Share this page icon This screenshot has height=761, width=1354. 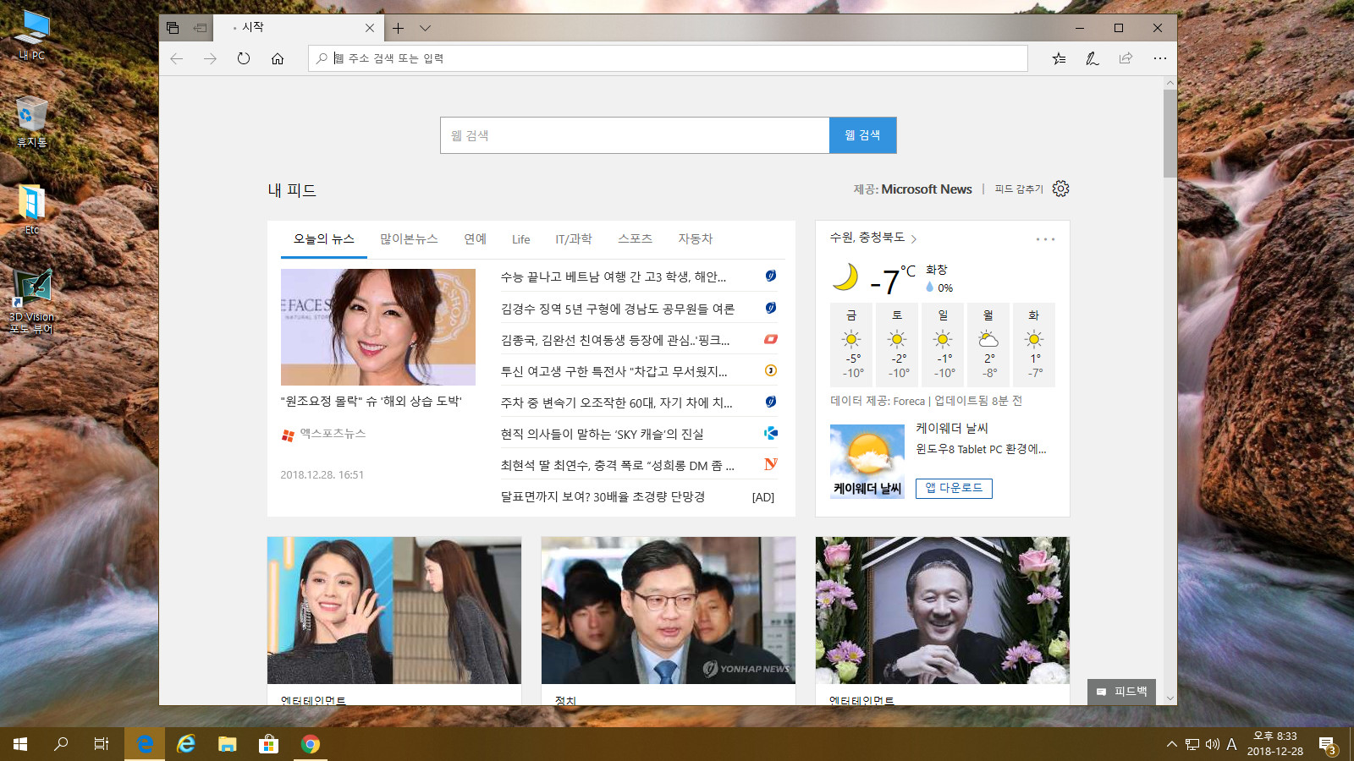[x=1126, y=58]
